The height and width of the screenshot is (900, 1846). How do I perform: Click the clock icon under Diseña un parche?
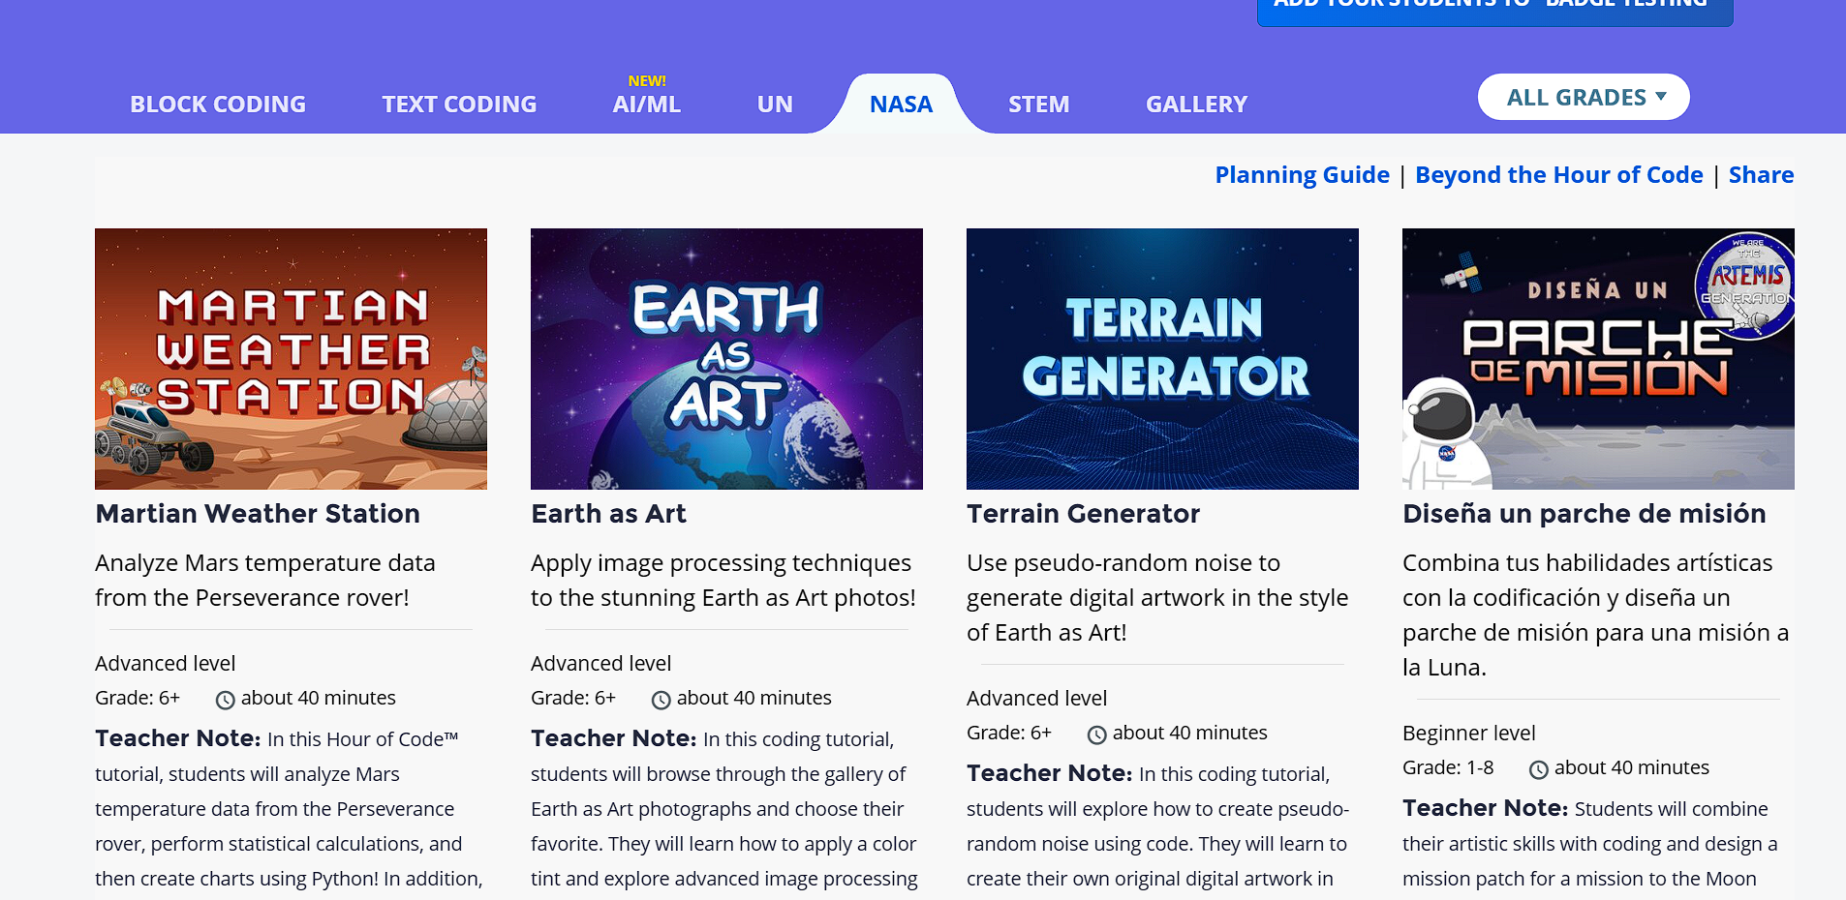[x=1538, y=769]
